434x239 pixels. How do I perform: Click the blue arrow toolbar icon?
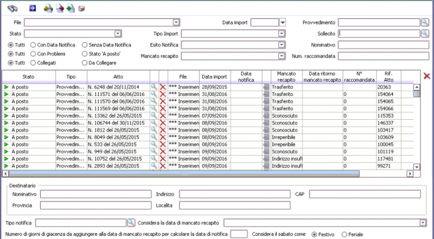(x=32, y=8)
